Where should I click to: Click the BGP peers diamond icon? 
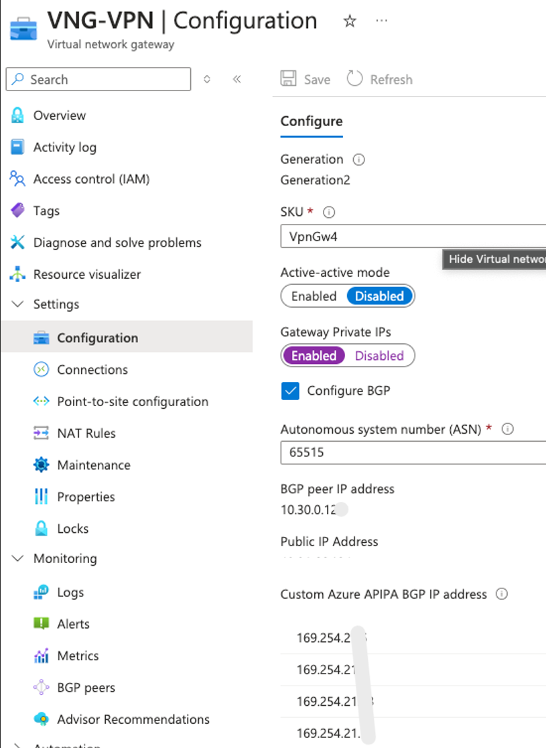(42, 688)
